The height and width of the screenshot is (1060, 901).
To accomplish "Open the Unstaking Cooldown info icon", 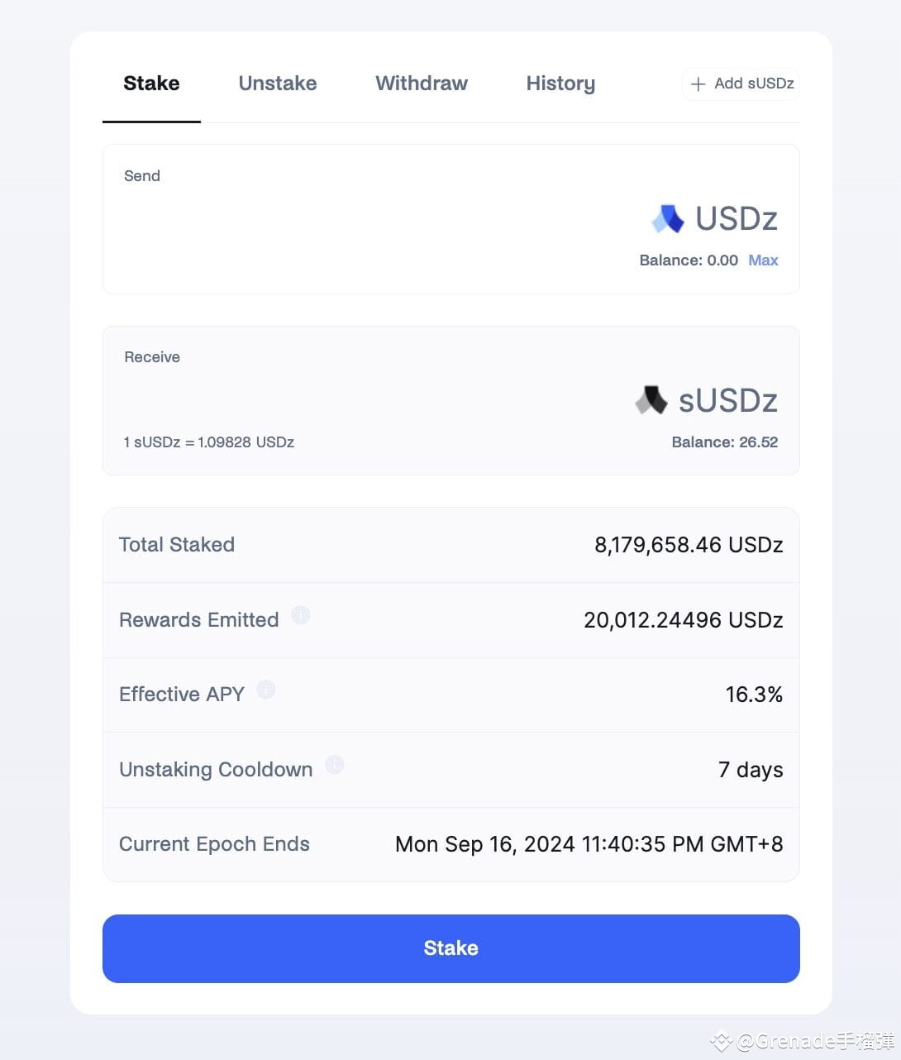I will tap(334, 765).
